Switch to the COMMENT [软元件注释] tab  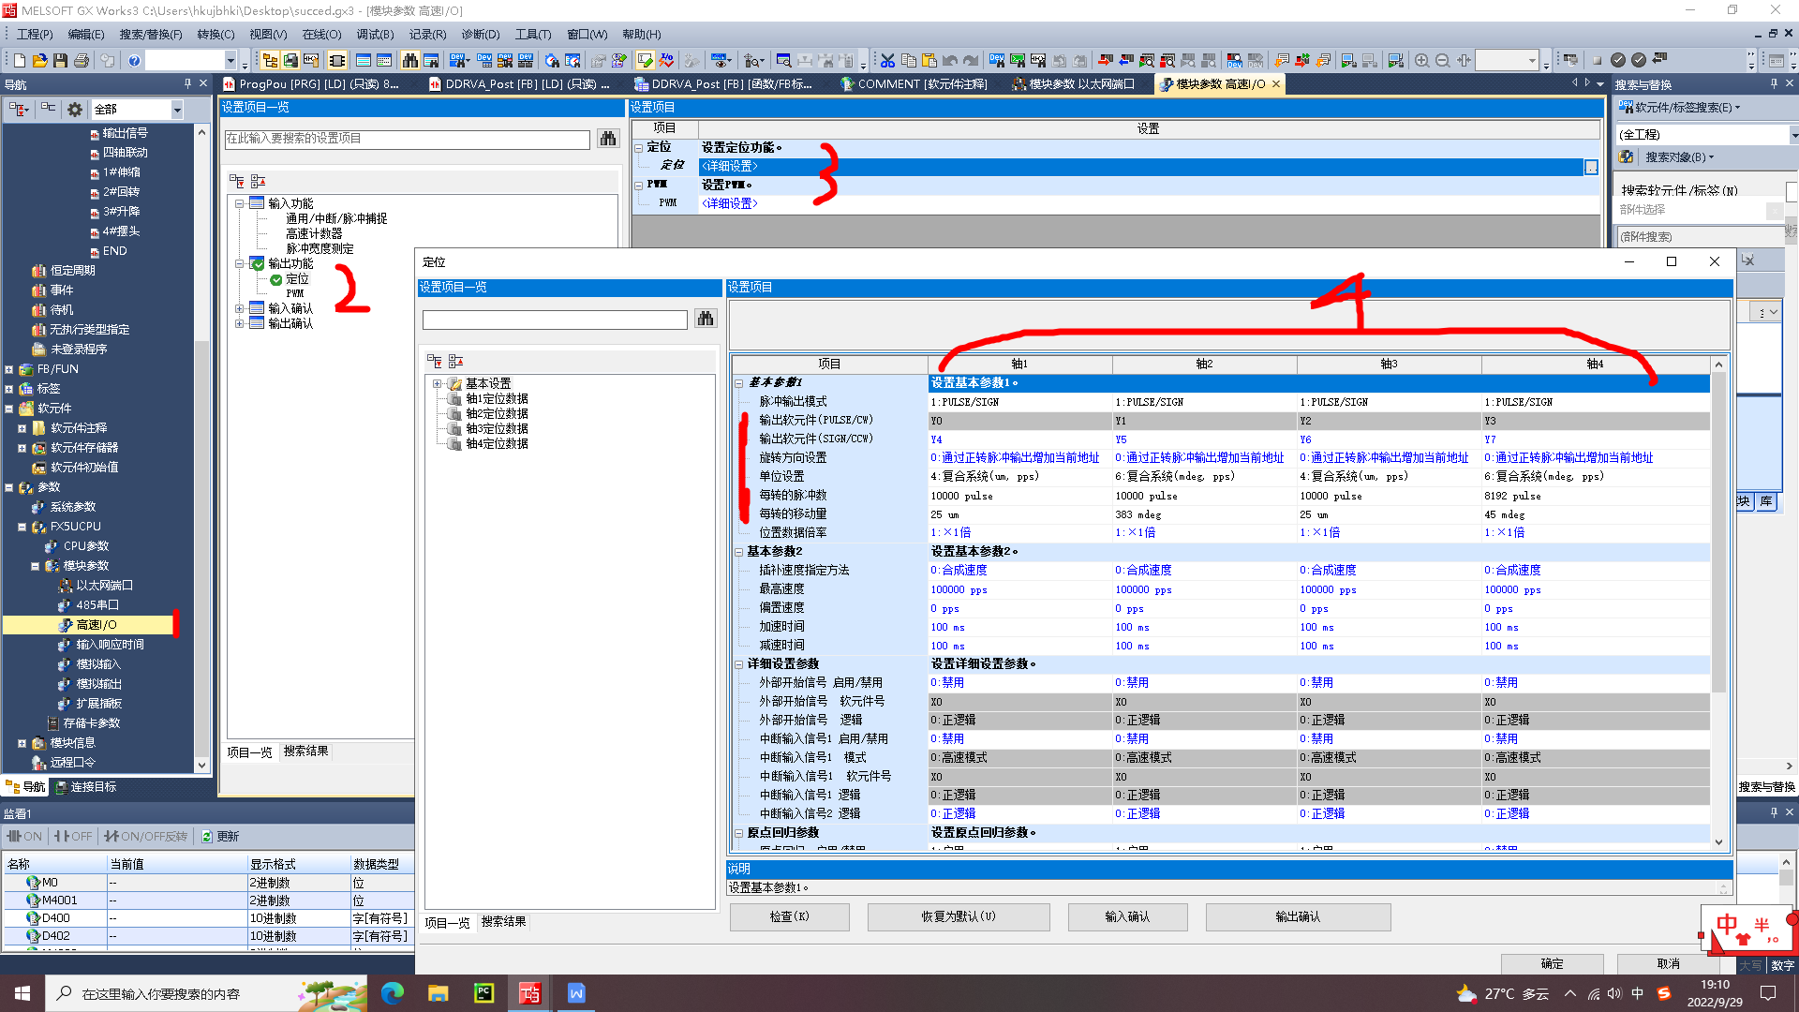(914, 84)
